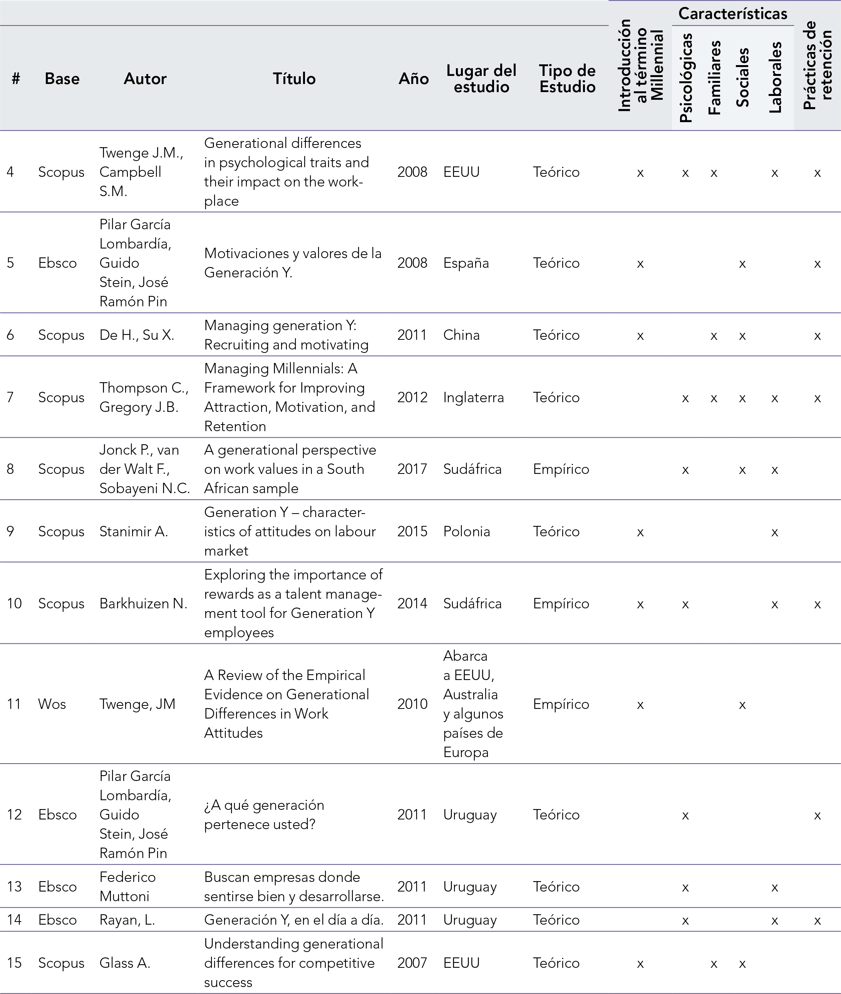Click Laborales x mark in Stanimir row

tap(774, 532)
